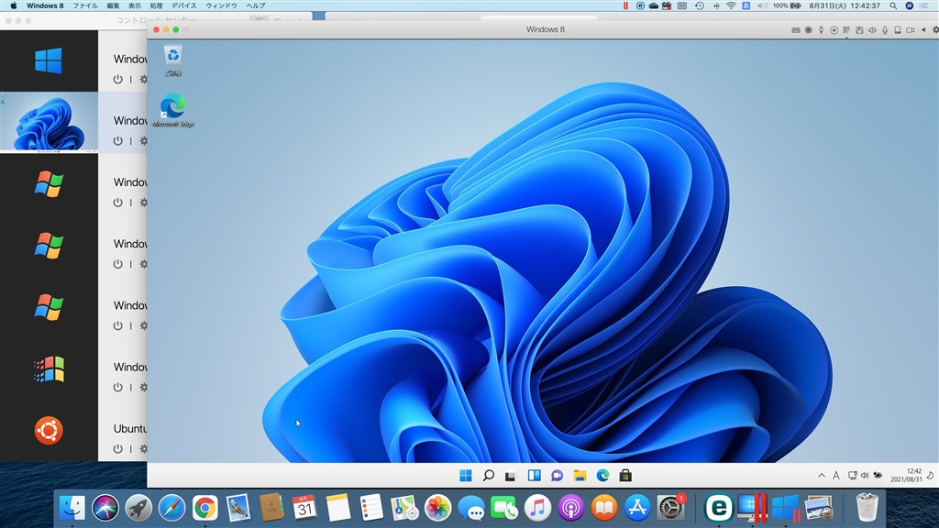The width and height of the screenshot is (939, 528).
Task: Click the CD/DVD disc icon in VM title bar
Action: [834, 30]
